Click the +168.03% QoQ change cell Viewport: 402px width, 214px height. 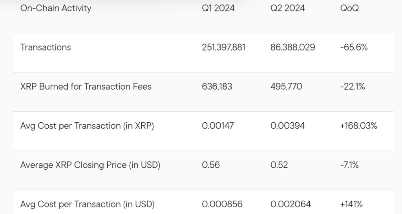click(359, 126)
